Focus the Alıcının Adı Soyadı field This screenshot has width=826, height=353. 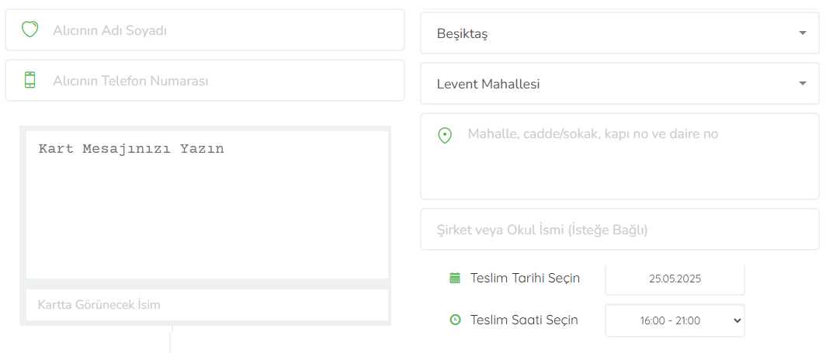click(205, 30)
